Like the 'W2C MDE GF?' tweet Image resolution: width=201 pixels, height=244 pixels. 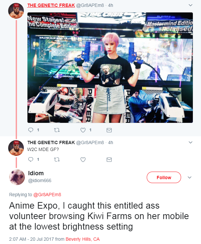click(x=83, y=160)
